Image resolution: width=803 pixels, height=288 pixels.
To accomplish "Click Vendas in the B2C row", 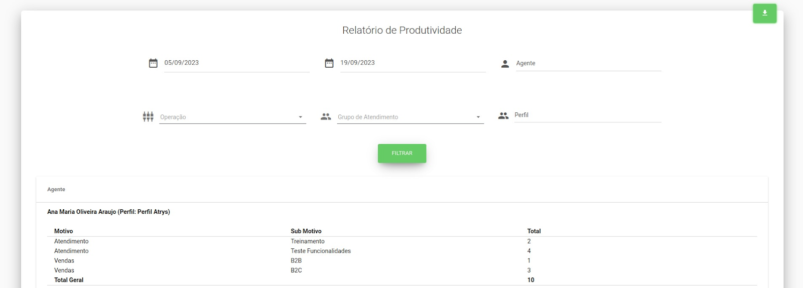I will 64,270.
